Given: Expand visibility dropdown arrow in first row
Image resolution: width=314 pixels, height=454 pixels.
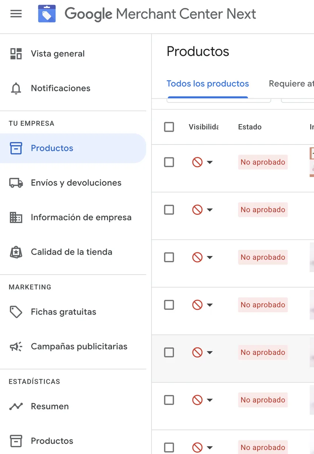Looking at the screenshot, I should (x=210, y=163).
